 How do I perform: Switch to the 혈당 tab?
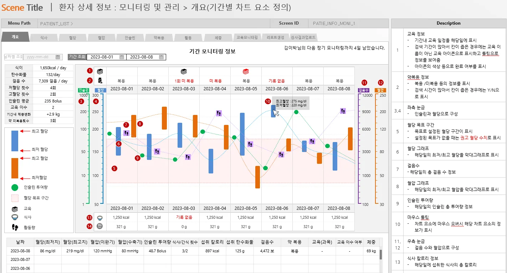[72, 37]
